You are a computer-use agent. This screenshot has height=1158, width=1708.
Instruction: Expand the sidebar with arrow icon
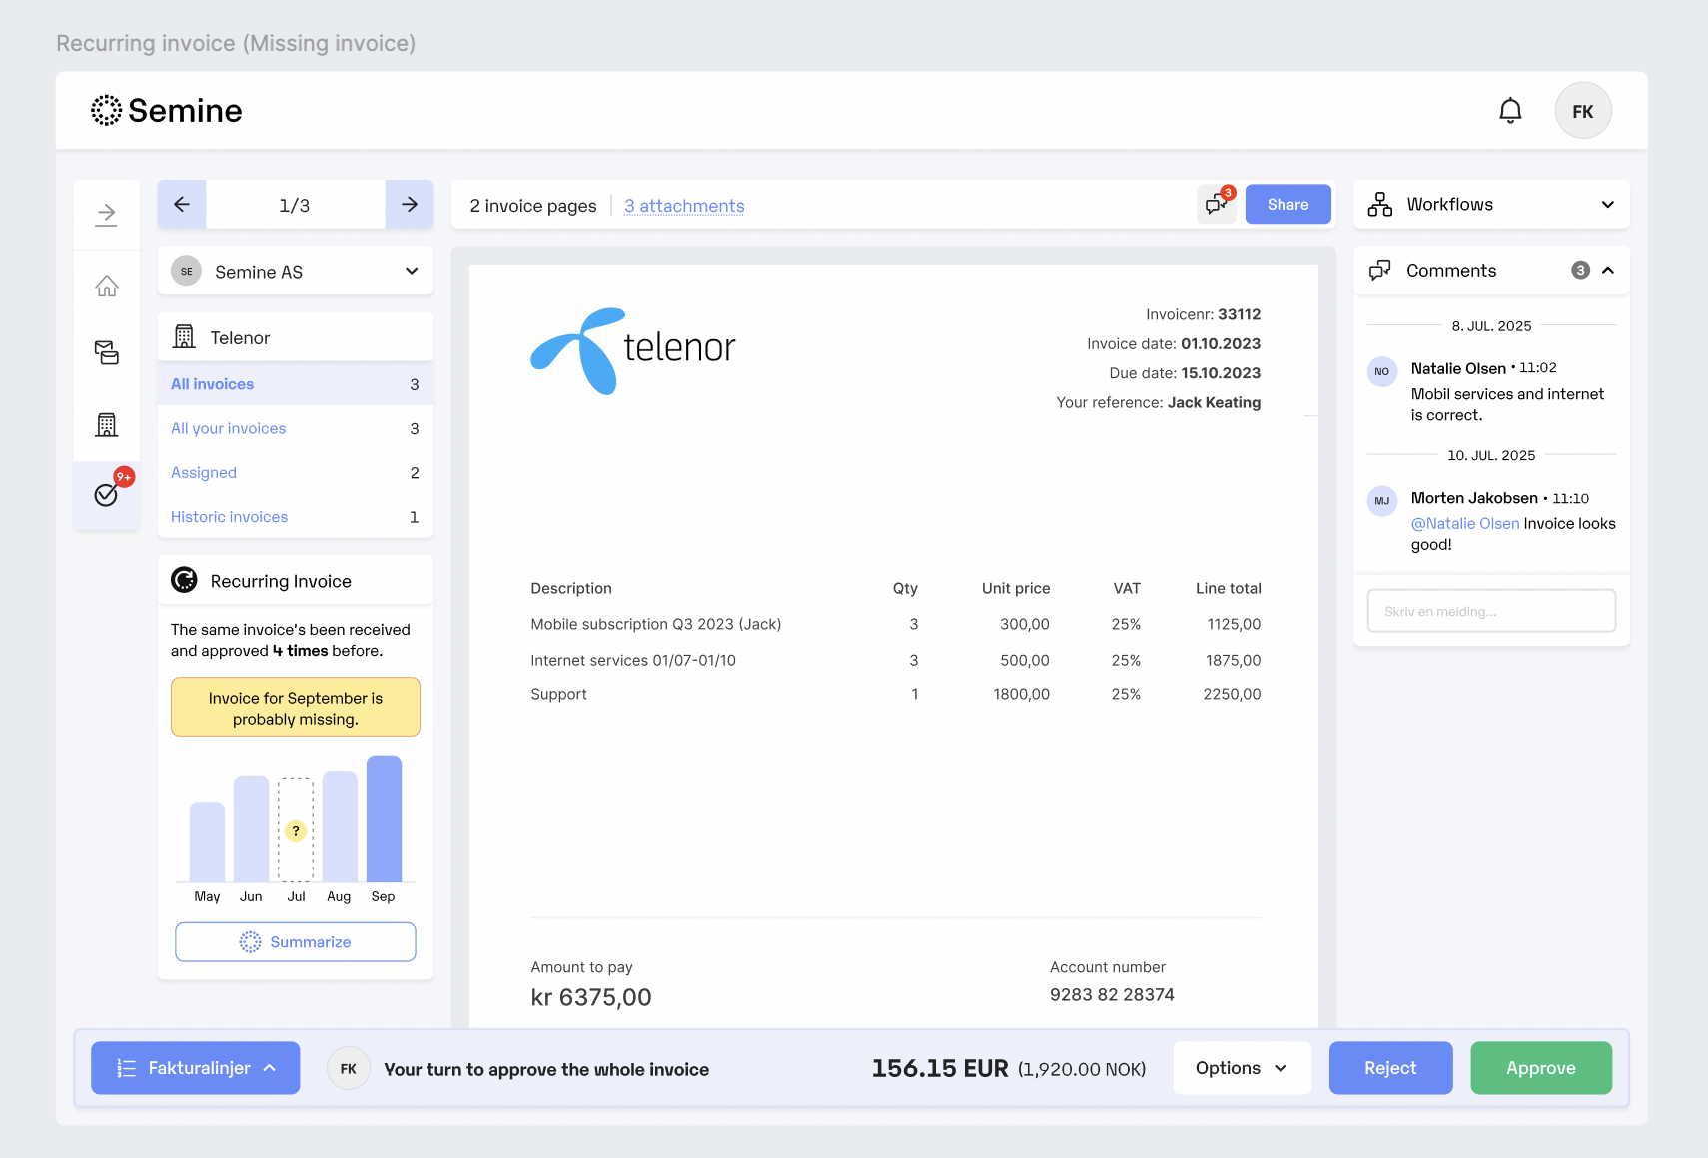107,214
